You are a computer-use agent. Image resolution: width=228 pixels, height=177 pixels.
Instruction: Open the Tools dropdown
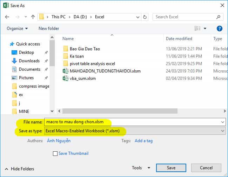(x=141, y=168)
